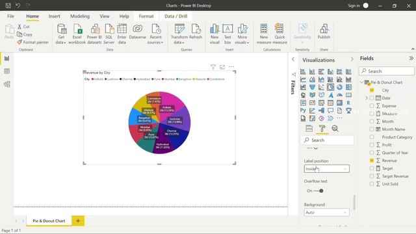Add a new page with plus button

[x=78, y=221]
